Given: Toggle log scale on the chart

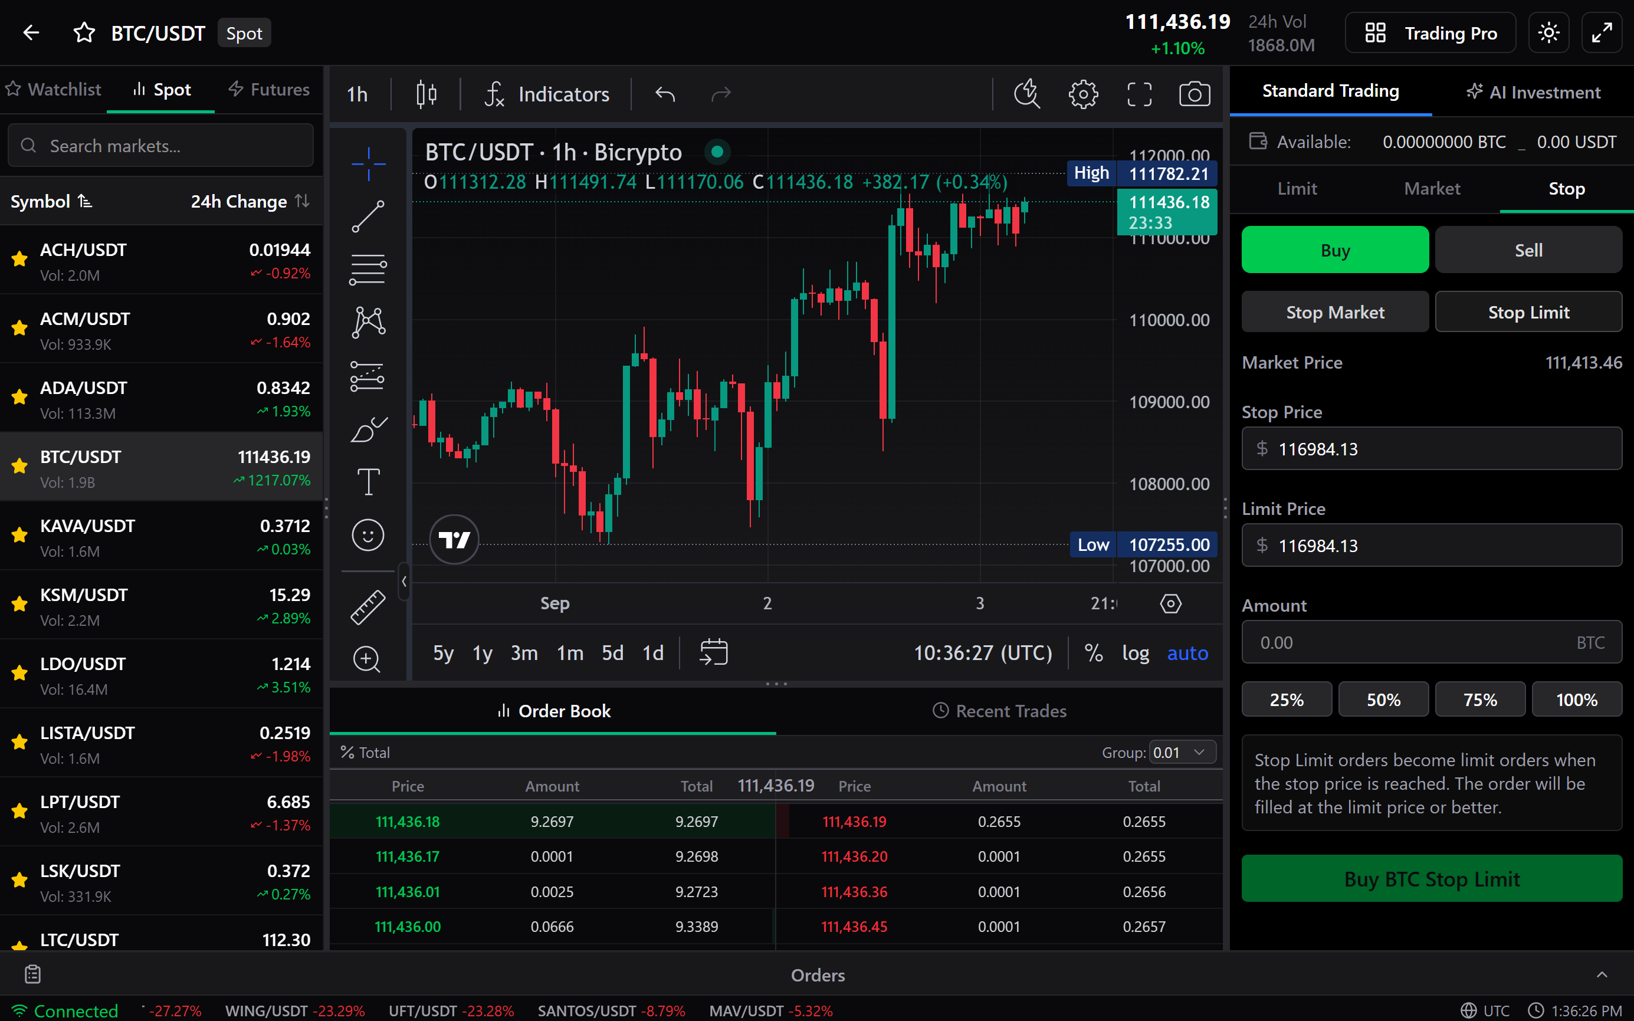Looking at the screenshot, I should [x=1136, y=653].
